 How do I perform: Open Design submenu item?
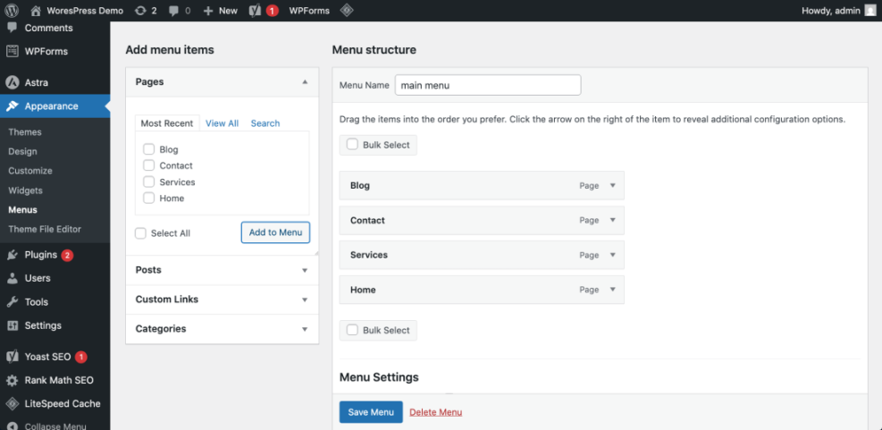pyautogui.click(x=22, y=151)
